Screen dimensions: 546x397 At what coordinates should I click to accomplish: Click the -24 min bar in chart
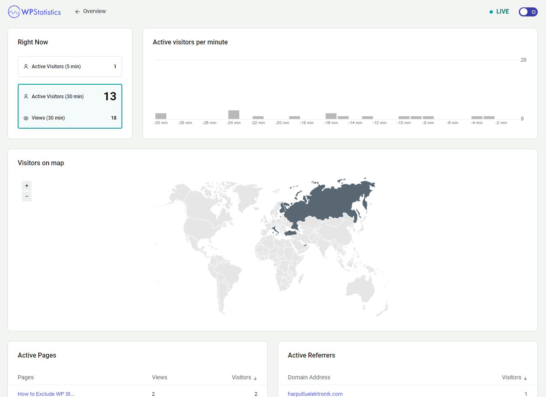click(233, 115)
